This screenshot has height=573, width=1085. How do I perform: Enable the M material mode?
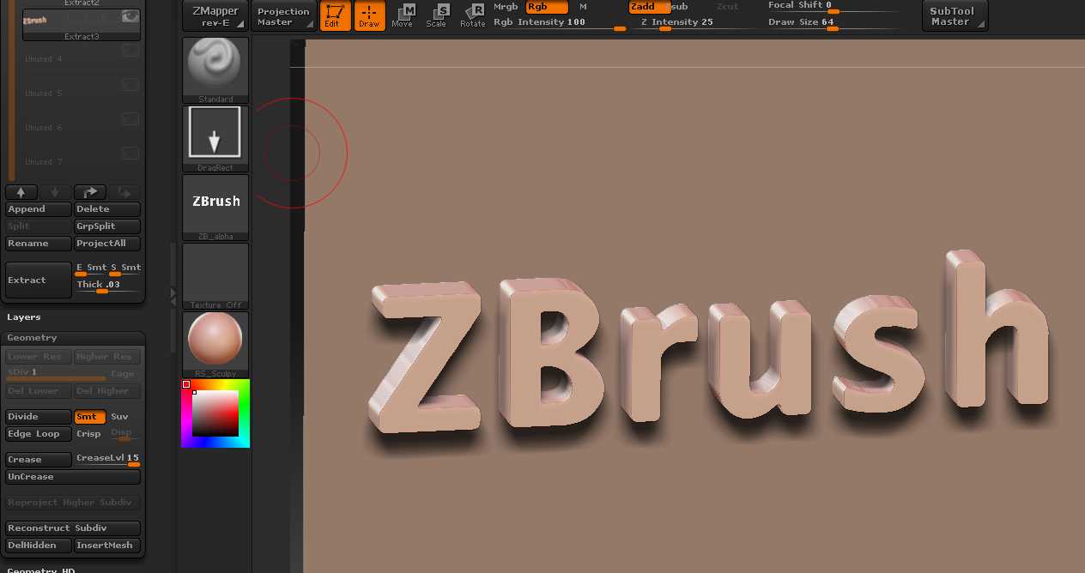(x=583, y=7)
